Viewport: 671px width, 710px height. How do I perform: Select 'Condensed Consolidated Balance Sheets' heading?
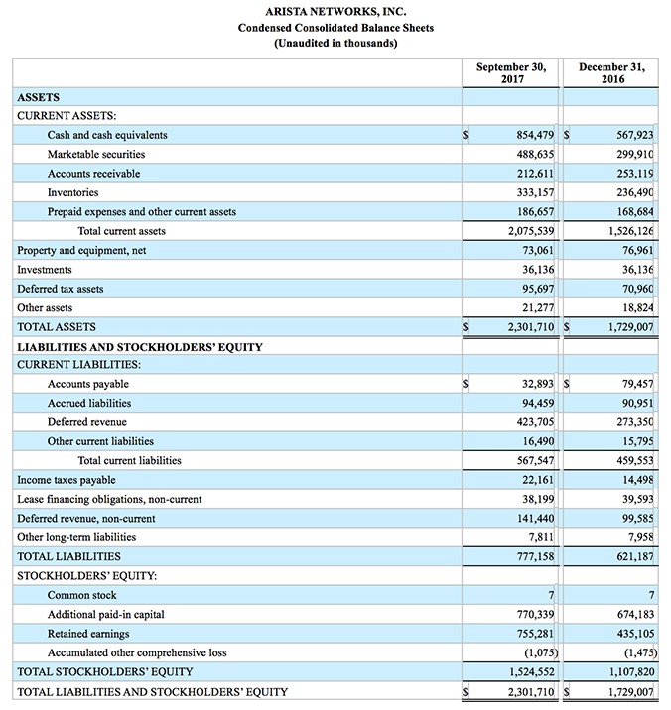[x=335, y=28]
